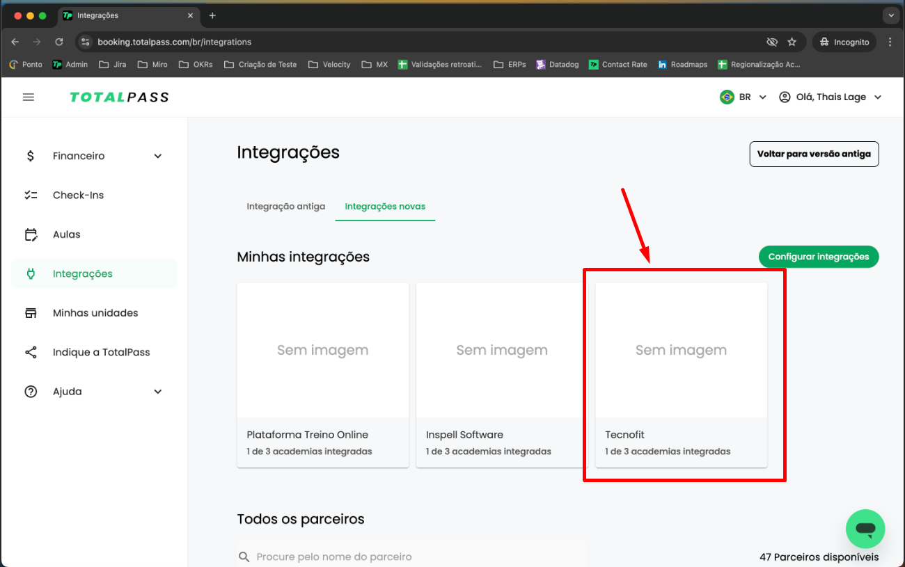Open the Jira bookmarks folder
The height and width of the screenshot is (567, 905).
pos(113,64)
